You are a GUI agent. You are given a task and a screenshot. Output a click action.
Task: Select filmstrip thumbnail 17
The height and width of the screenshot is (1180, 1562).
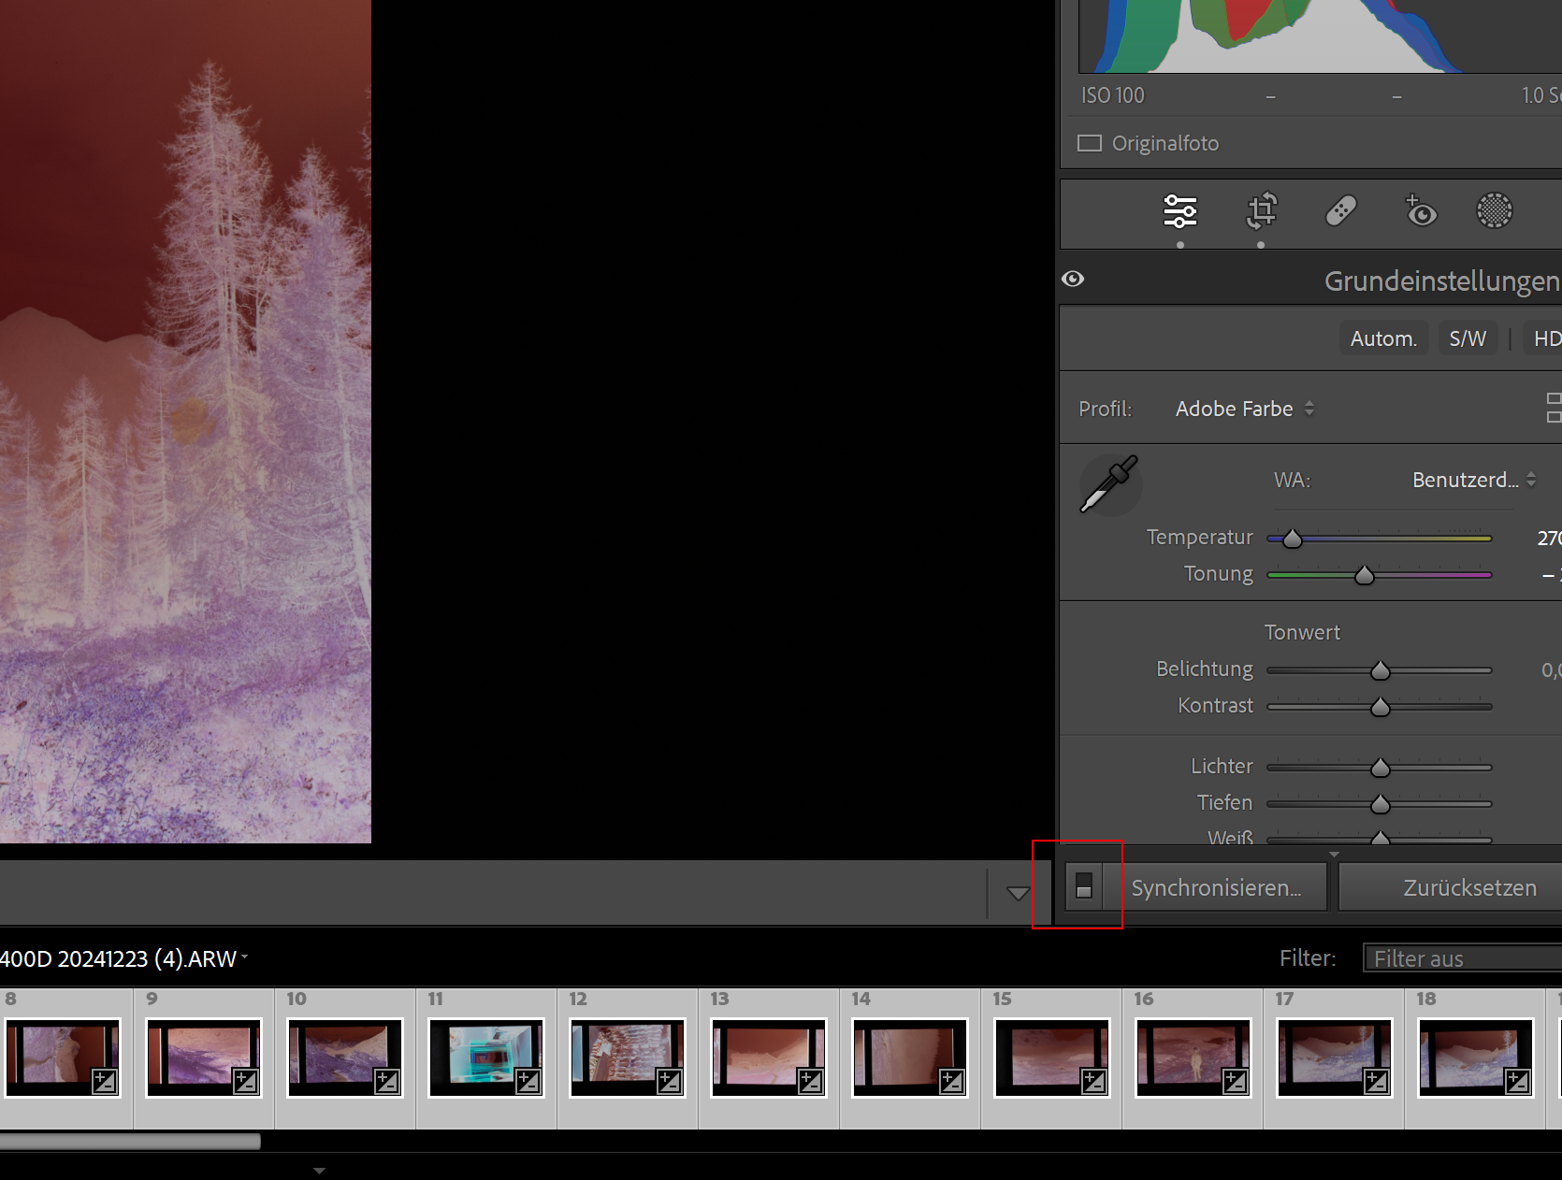1334,1058
